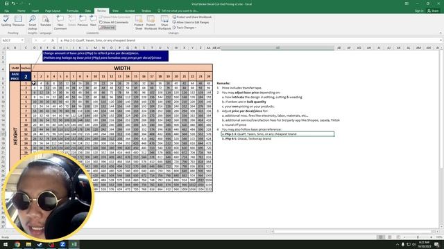Click Tell me what you want to do
This screenshot has height=249, width=444.
click(178, 11)
